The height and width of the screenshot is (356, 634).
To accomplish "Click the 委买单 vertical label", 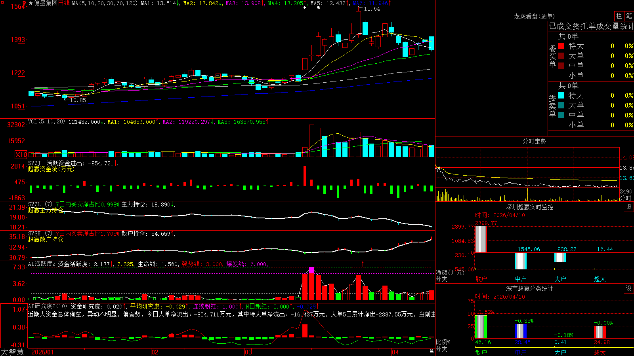I will (552, 57).
